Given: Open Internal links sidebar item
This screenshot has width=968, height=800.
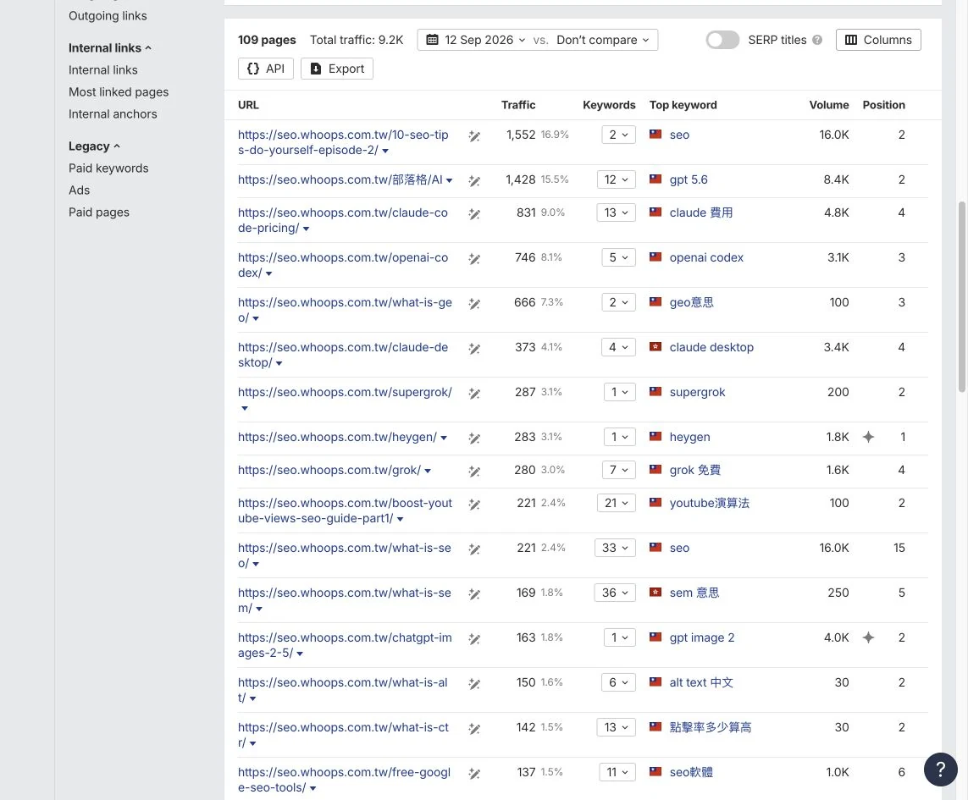Looking at the screenshot, I should [103, 70].
